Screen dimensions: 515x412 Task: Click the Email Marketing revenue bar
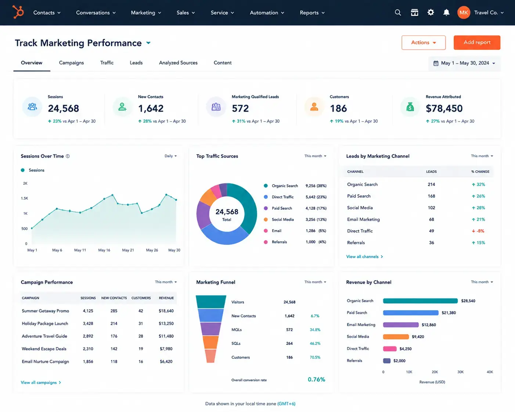coord(401,325)
